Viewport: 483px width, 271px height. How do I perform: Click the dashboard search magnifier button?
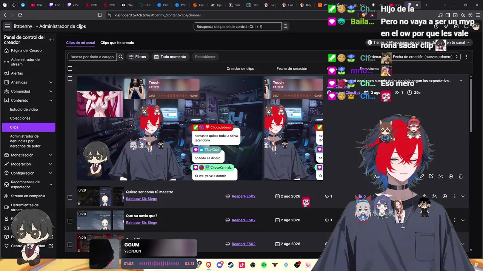click(286, 26)
